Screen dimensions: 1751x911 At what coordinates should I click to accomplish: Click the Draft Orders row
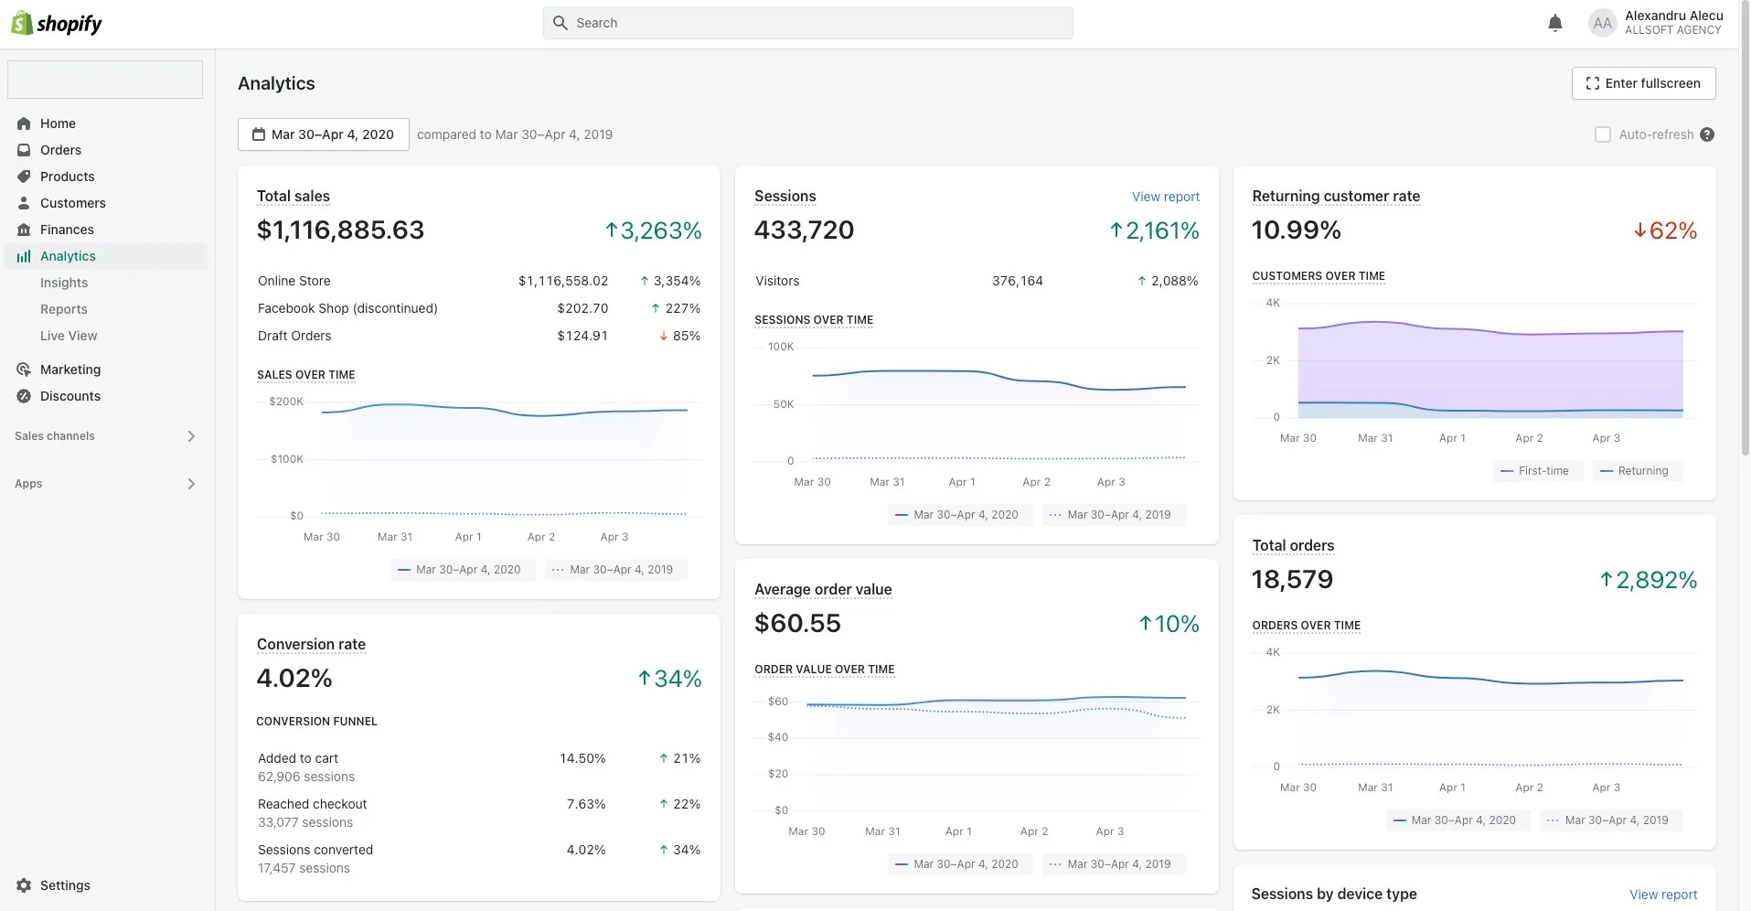479,336
